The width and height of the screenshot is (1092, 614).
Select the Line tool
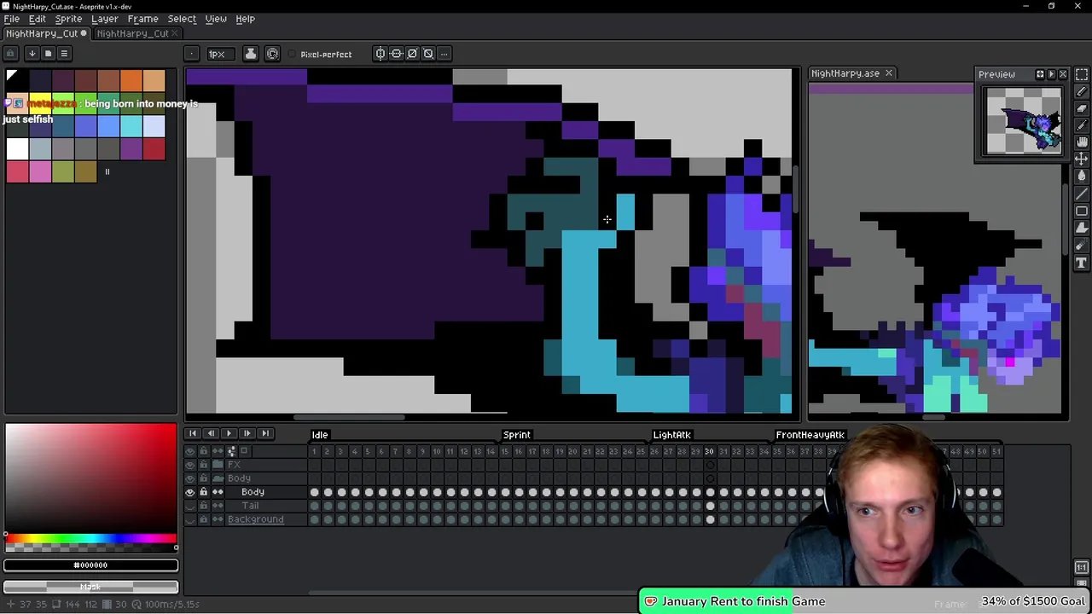(1081, 194)
